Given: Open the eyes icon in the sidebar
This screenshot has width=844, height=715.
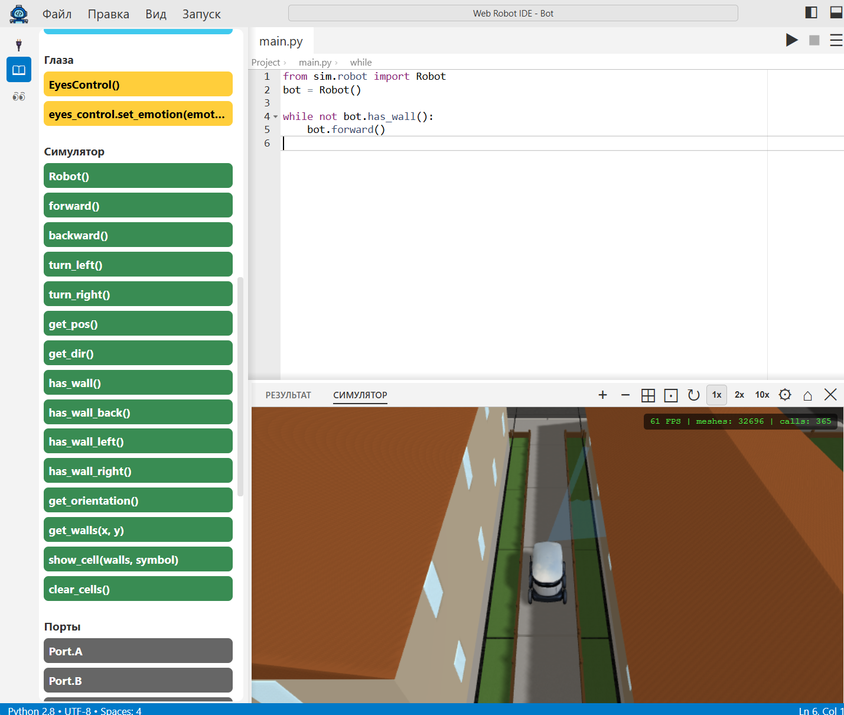Looking at the screenshot, I should tap(19, 96).
